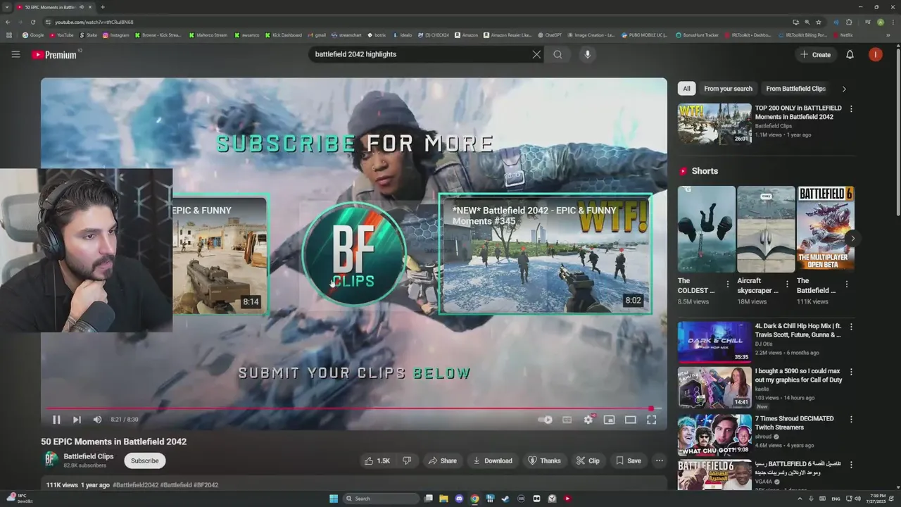
Task: Clear the search box text
Action: click(536, 54)
